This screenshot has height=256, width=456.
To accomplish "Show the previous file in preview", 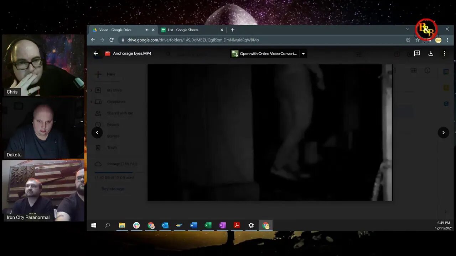I will (x=97, y=132).
